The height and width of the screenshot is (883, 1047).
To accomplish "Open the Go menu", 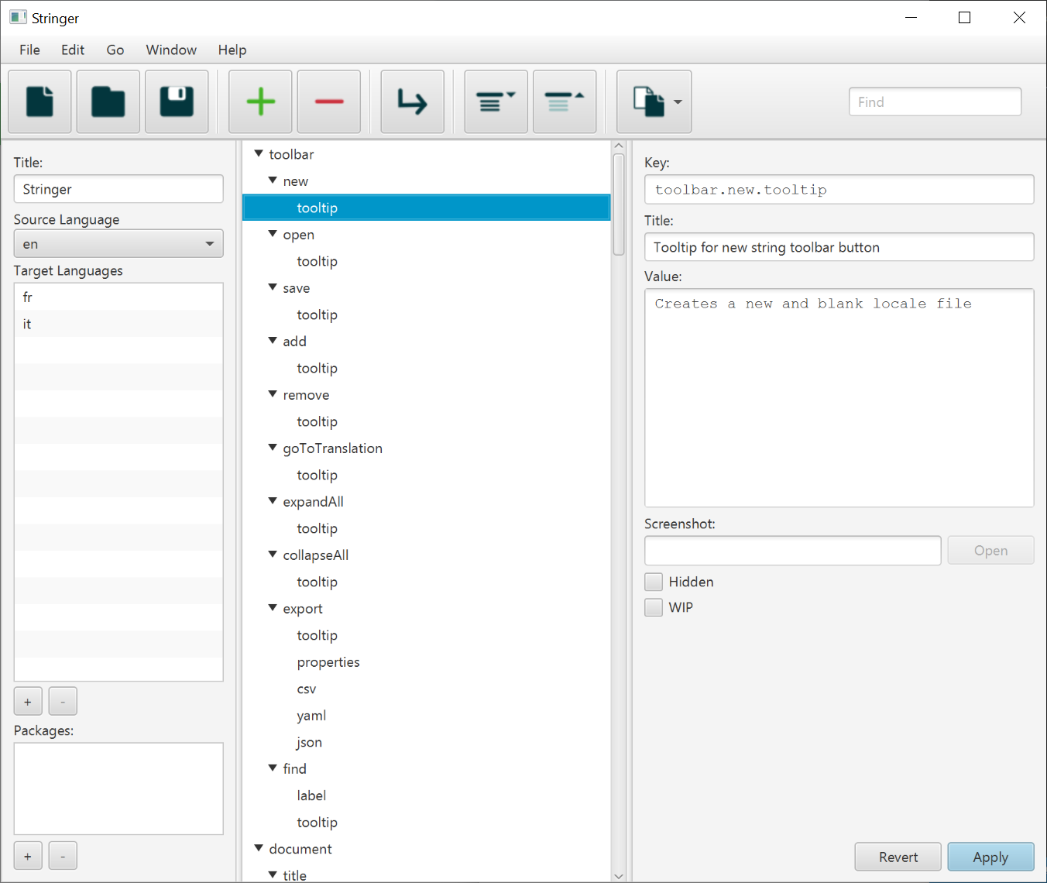I will [x=115, y=50].
